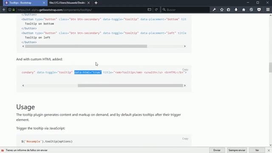
Task: Dismiss the crash report notification bar
Action: 269,150
